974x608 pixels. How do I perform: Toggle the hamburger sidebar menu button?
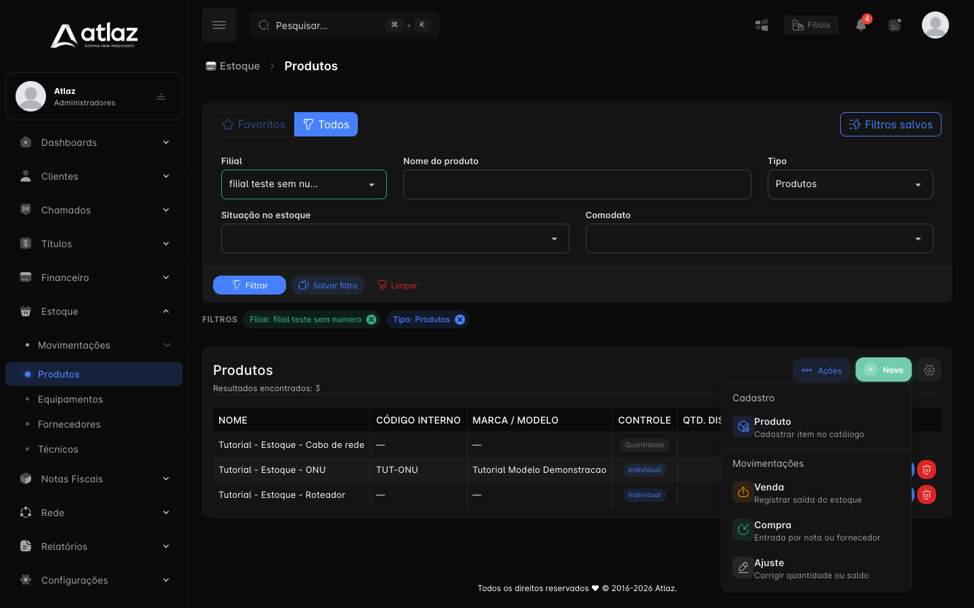[219, 25]
